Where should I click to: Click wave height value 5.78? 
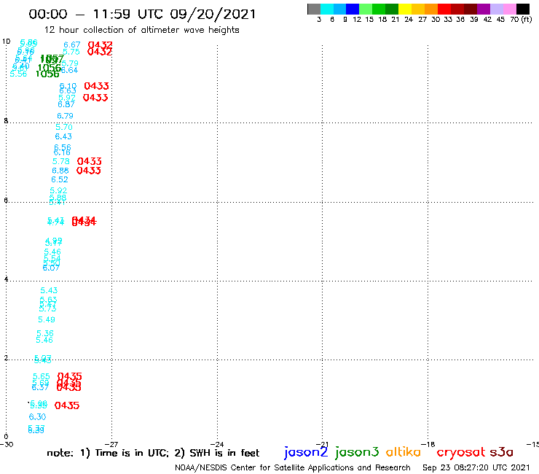[61, 161]
